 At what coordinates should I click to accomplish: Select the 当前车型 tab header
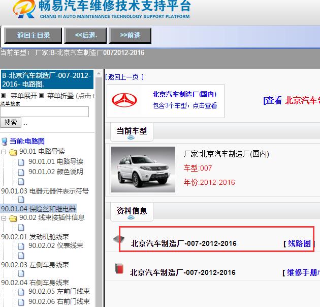pos(132,131)
